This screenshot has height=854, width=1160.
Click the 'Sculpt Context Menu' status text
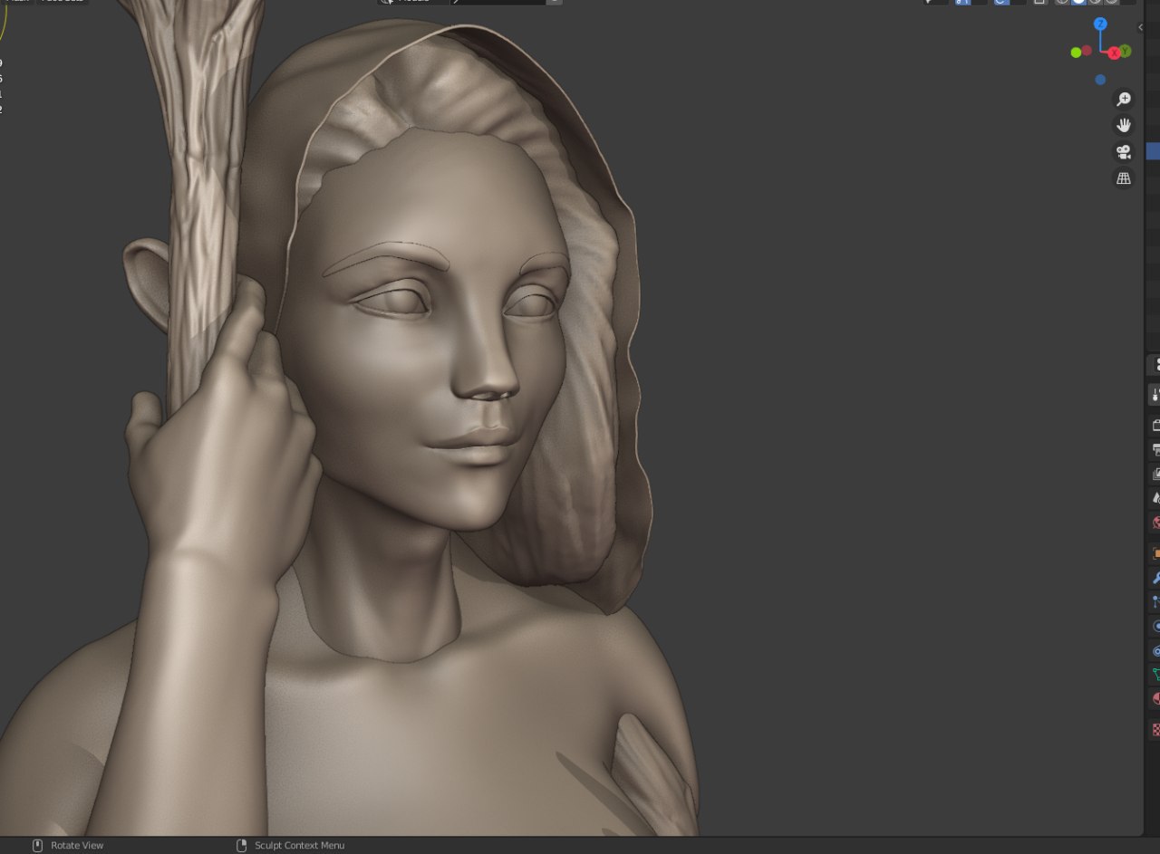point(299,845)
